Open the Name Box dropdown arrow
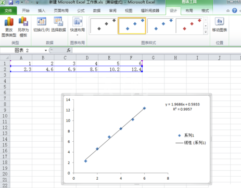 point(46,50)
